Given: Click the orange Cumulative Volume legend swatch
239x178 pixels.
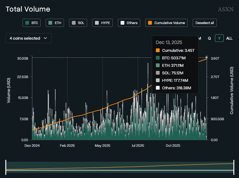Looking at the screenshot, I should (150, 23).
